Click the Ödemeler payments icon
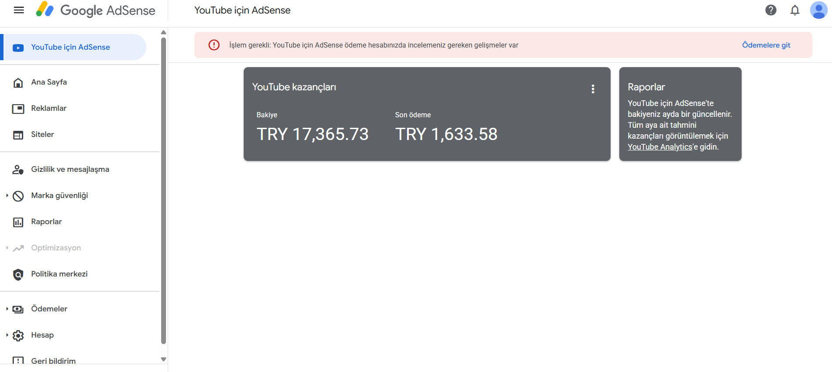Screen dimensions: 832x372 point(18,309)
